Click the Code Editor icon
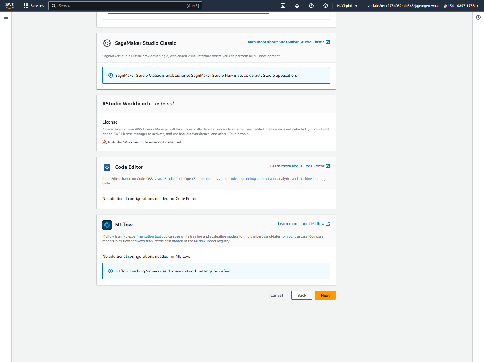 (107, 167)
